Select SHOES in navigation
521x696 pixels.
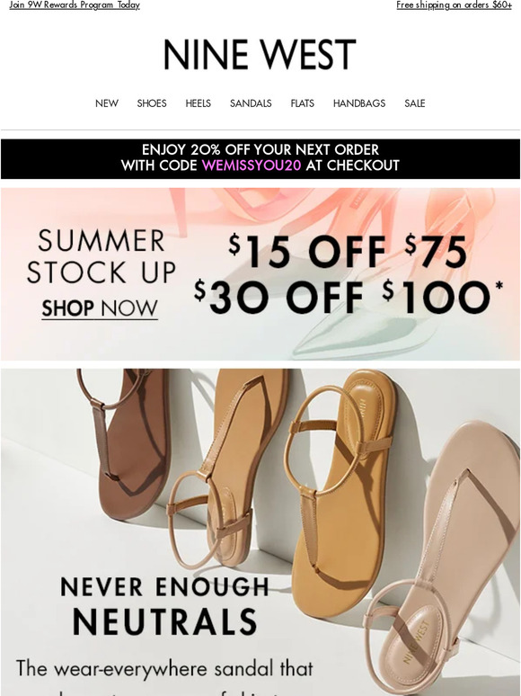pos(152,103)
